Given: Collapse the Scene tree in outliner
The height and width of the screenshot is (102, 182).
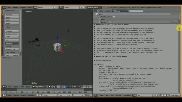Looking at the screenshot, I should click(94, 14).
